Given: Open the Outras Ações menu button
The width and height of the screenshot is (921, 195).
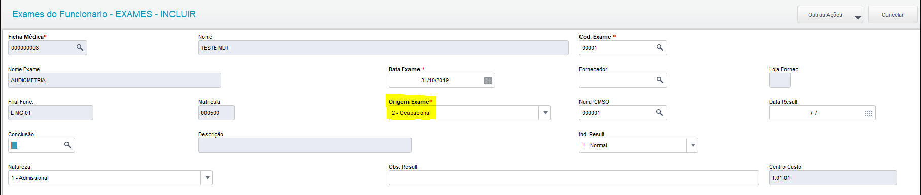Looking at the screenshot, I should click(x=830, y=15).
